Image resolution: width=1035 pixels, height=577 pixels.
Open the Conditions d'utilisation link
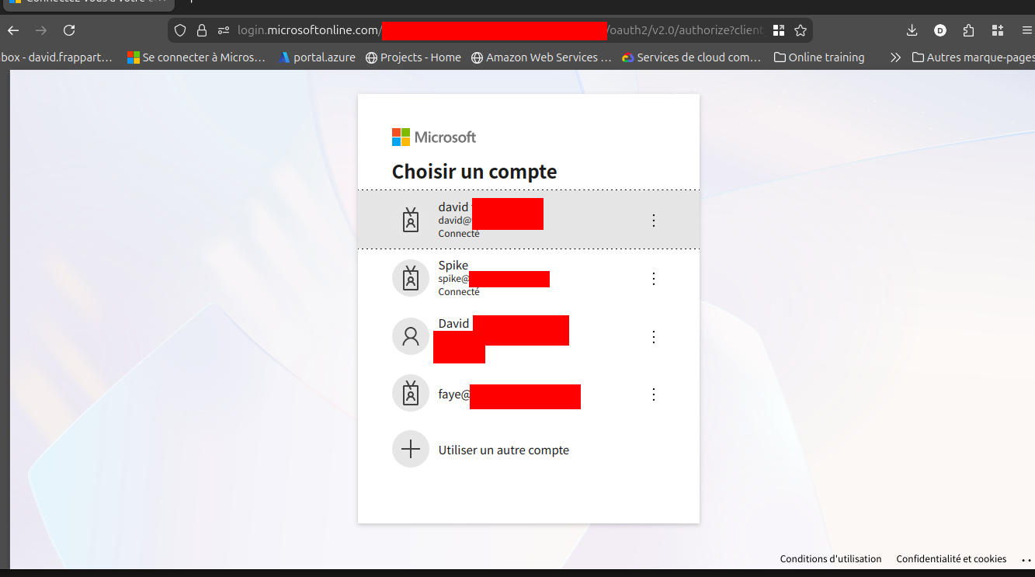(x=830, y=559)
